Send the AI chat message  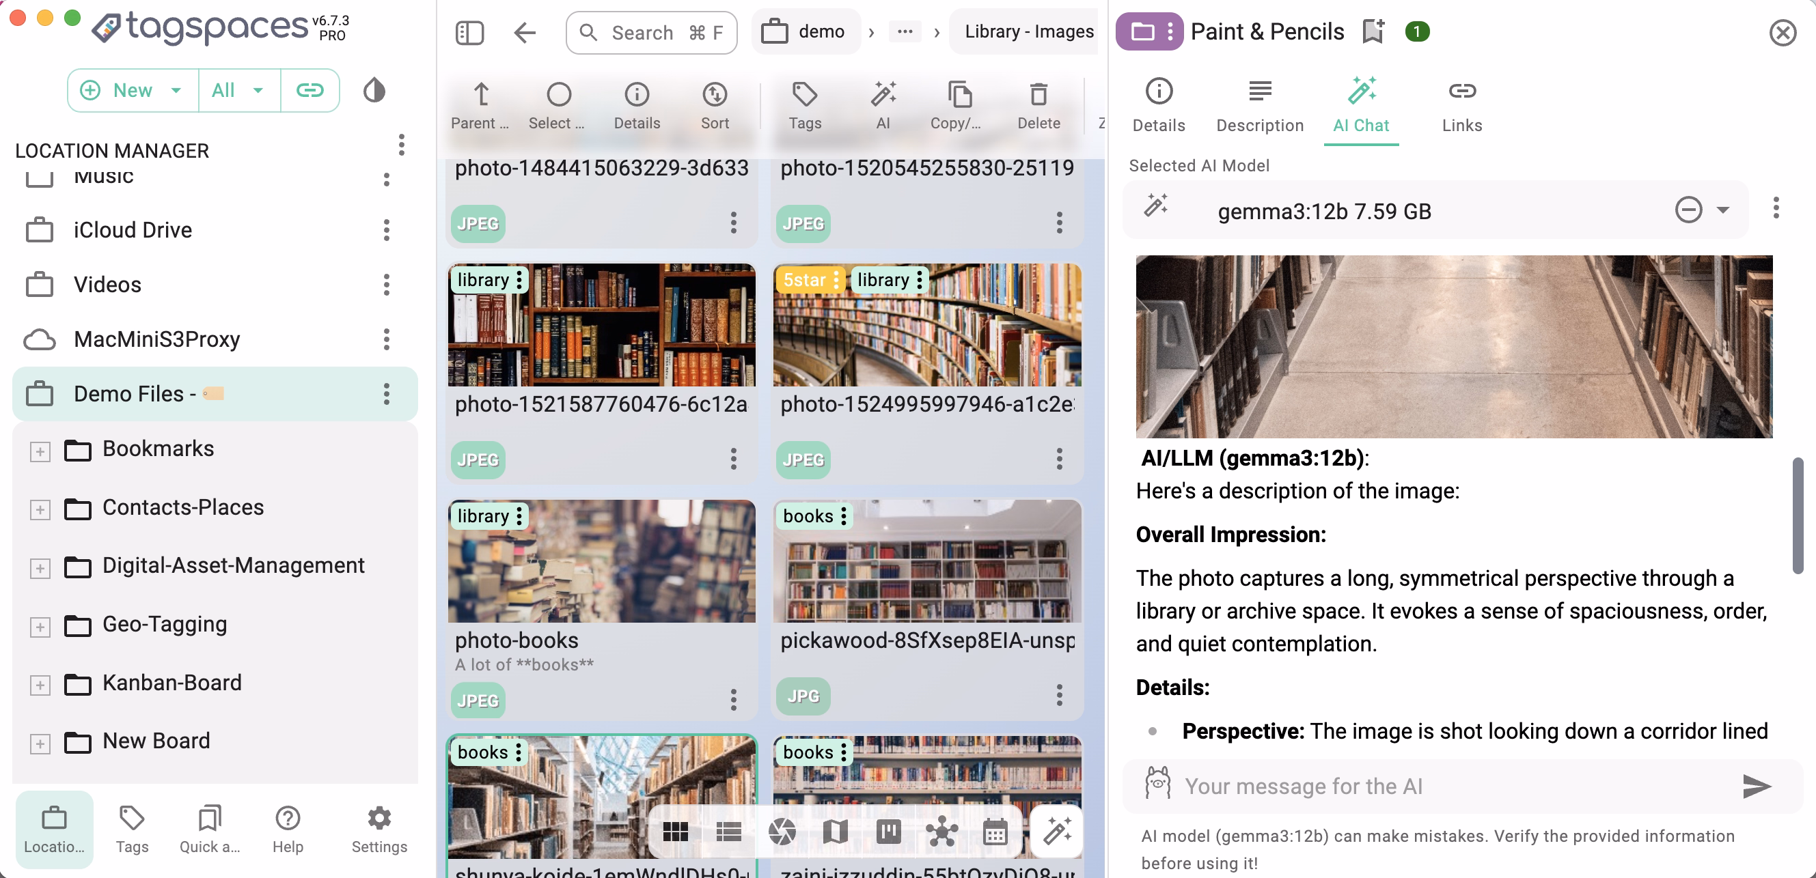click(1755, 786)
